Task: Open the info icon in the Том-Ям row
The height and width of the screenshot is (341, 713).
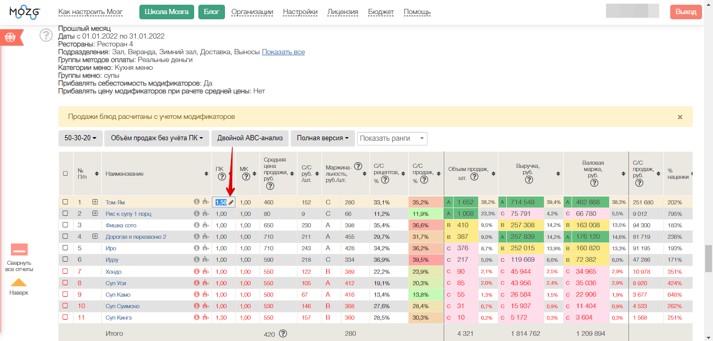Action: coord(197,202)
